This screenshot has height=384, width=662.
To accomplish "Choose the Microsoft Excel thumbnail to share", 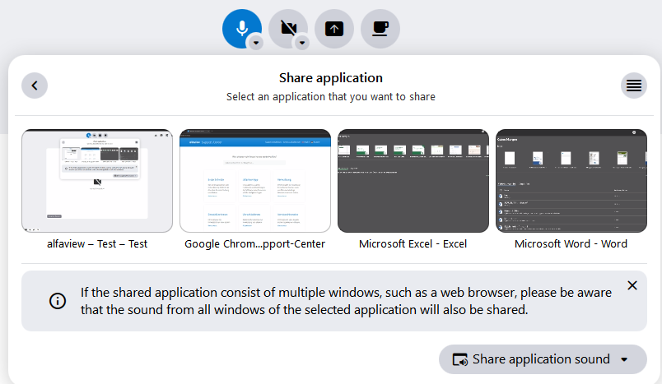I will (413, 180).
